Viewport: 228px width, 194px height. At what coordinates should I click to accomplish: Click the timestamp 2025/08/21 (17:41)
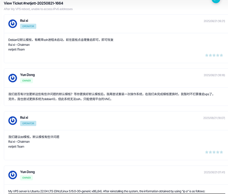214,172
